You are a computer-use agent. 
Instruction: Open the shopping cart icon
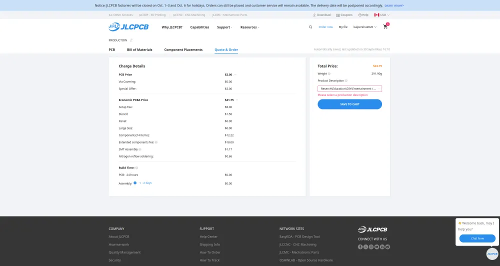click(385, 27)
